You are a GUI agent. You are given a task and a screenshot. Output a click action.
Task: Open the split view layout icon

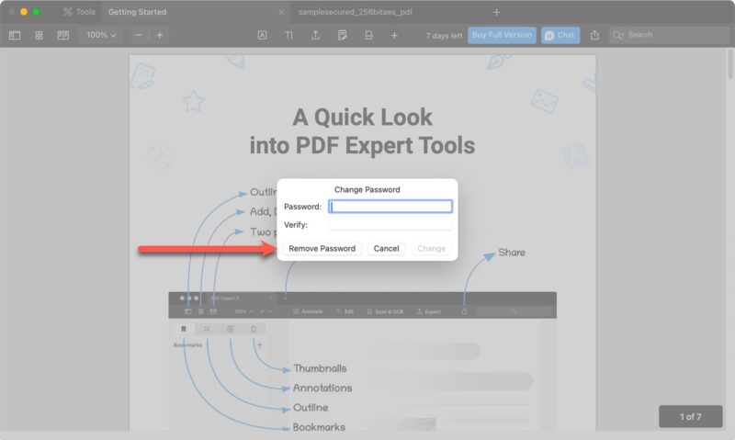pos(63,35)
